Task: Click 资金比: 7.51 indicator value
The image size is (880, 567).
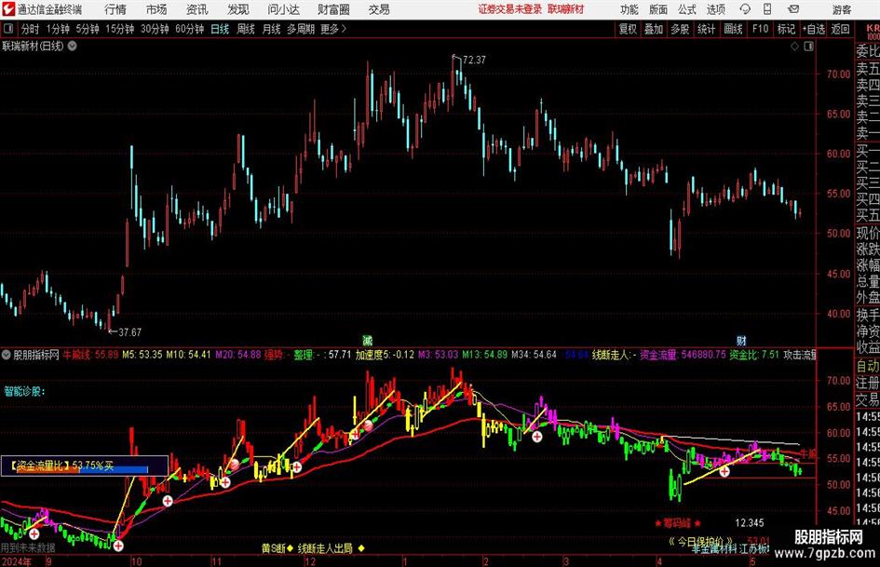Action: pos(754,355)
